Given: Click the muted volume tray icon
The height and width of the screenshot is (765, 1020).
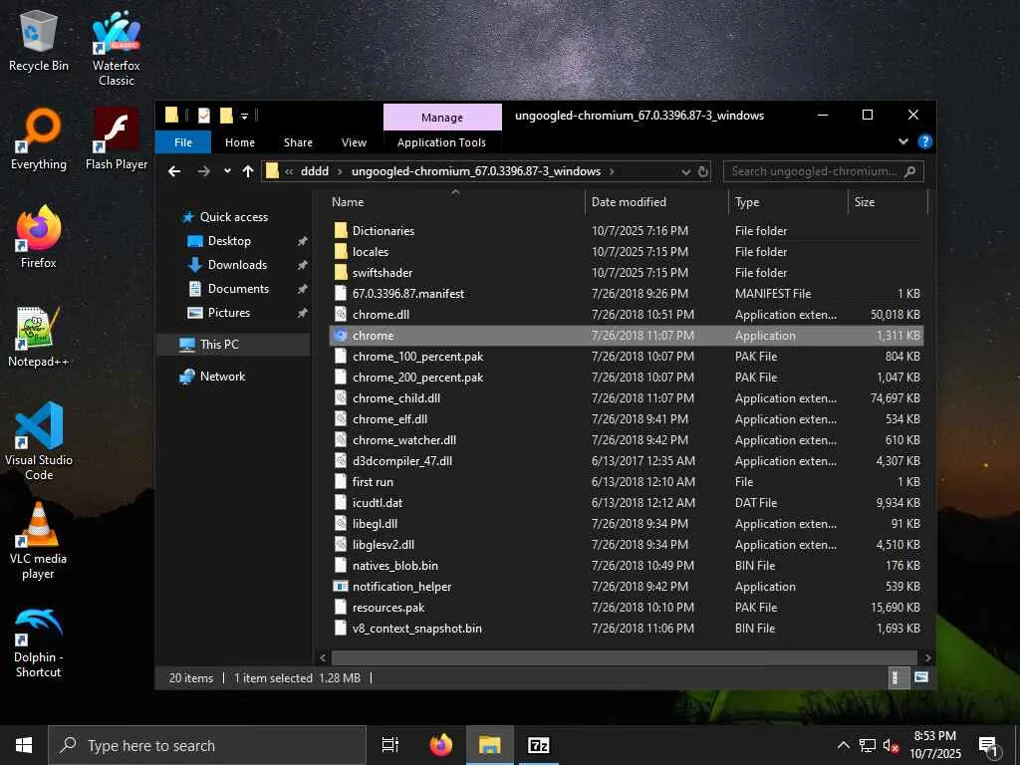Looking at the screenshot, I should pos(890,746).
